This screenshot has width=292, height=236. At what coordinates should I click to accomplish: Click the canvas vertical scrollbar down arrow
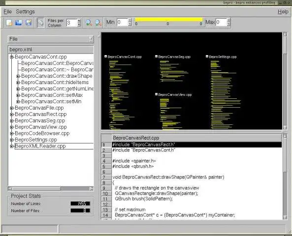285,127
